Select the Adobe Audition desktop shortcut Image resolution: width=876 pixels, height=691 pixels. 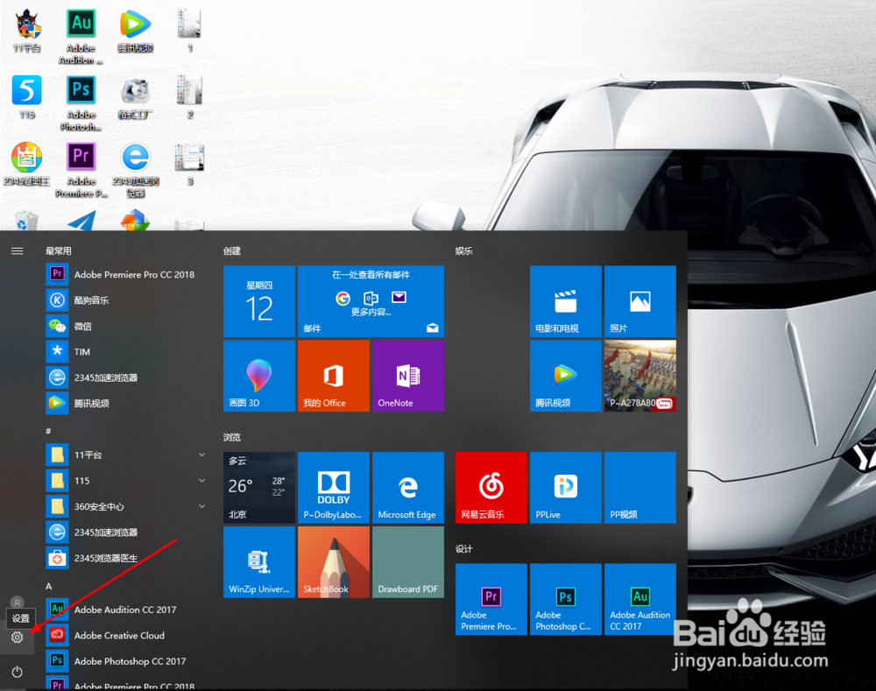point(81,37)
